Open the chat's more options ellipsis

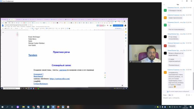(191, 95)
